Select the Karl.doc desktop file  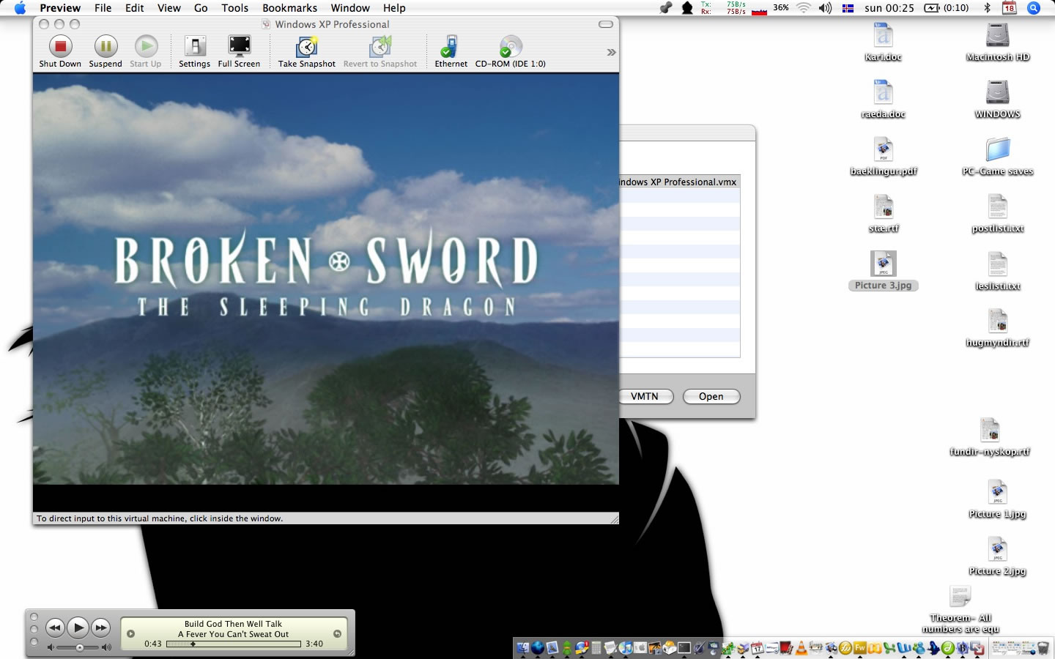[884, 42]
